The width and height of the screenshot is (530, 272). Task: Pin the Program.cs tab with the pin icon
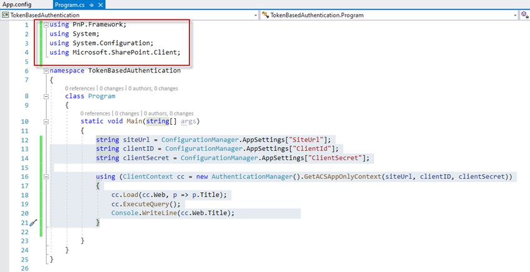coord(91,5)
